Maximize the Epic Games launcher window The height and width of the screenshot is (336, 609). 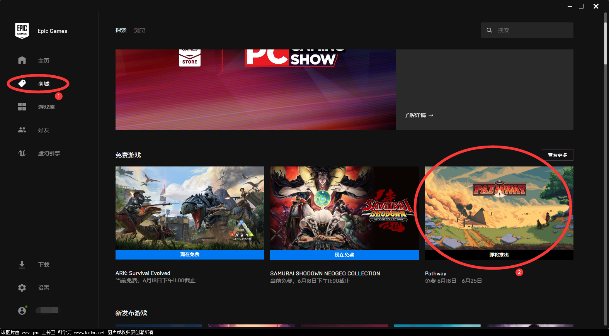pos(581,6)
